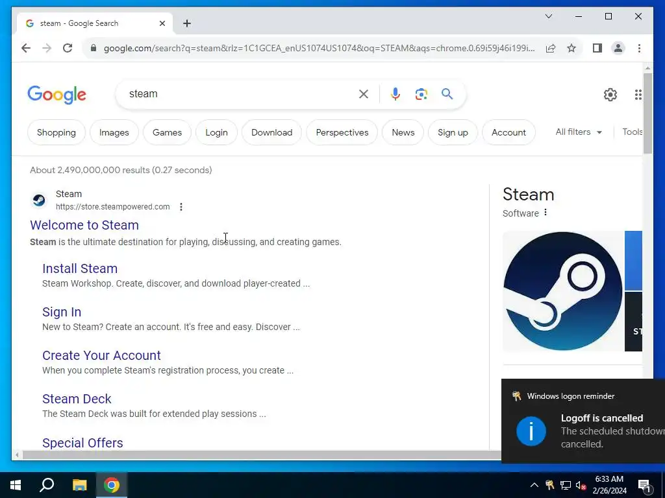
Task: Open the Google apps grid
Action: [x=638, y=95]
